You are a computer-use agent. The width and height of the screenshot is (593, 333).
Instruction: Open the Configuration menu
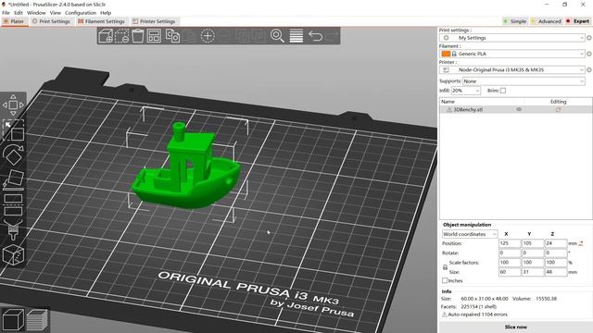pyautogui.click(x=81, y=13)
